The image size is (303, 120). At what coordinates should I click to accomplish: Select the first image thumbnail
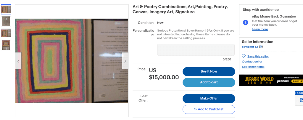click(6, 9)
